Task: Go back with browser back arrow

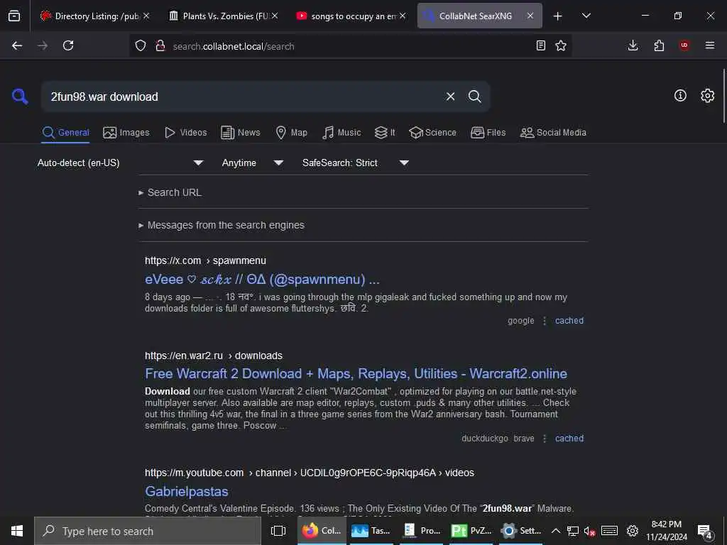Action: pyautogui.click(x=17, y=45)
